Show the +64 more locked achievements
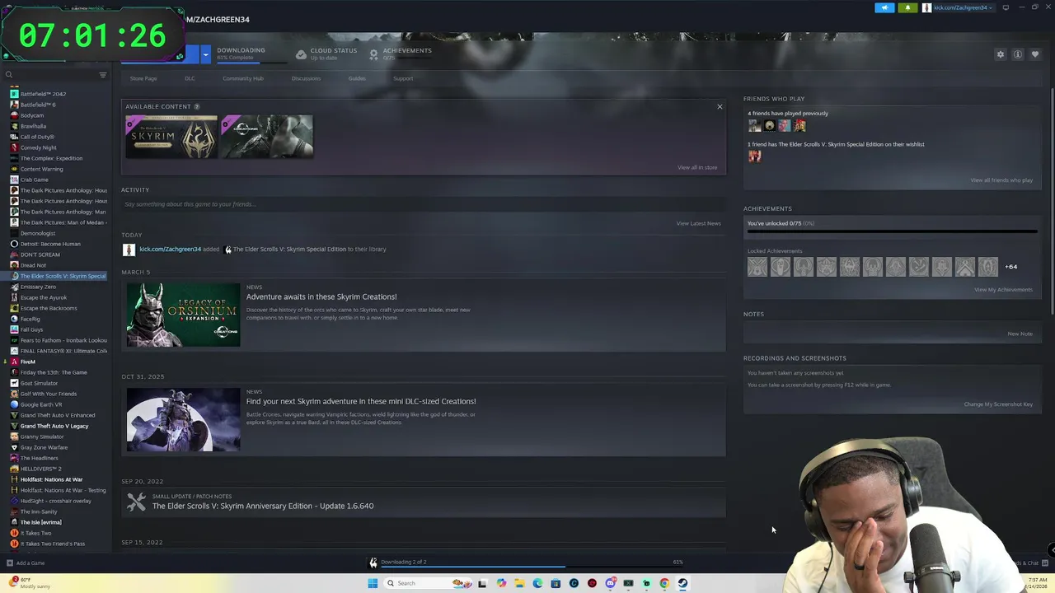Viewport: 1055px width, 593px height. tap(1011, 267)
